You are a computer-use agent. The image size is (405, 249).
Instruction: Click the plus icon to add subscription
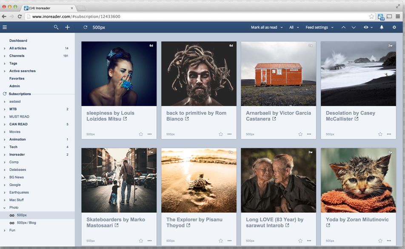point(67,27)
